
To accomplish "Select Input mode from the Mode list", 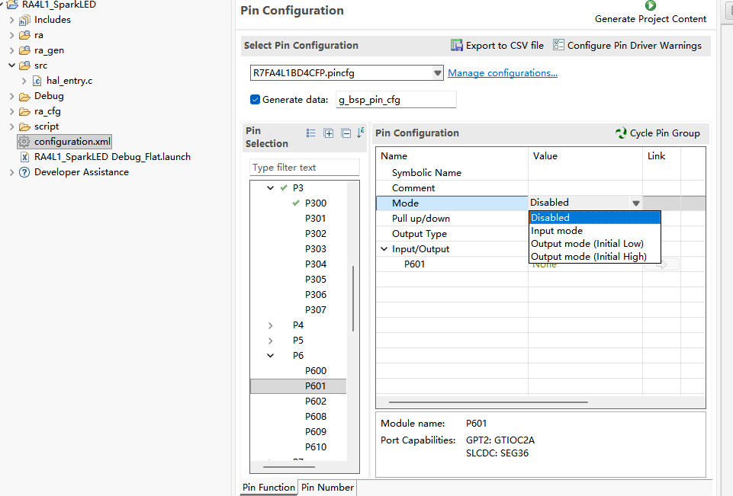I will click(x=557, y=231).
